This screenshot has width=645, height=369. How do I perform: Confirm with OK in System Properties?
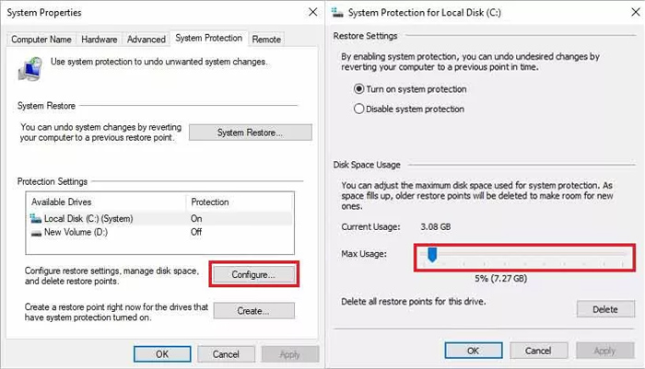pos(162,353)
